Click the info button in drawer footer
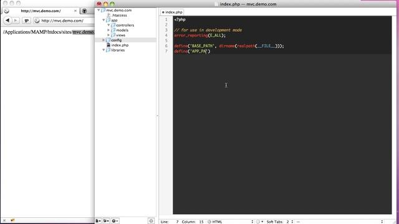The image size is (399, 224). [x=151, y=221]
